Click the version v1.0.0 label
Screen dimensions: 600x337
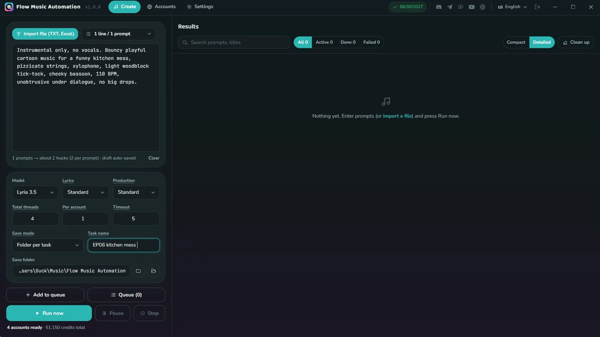pos(93,7)
